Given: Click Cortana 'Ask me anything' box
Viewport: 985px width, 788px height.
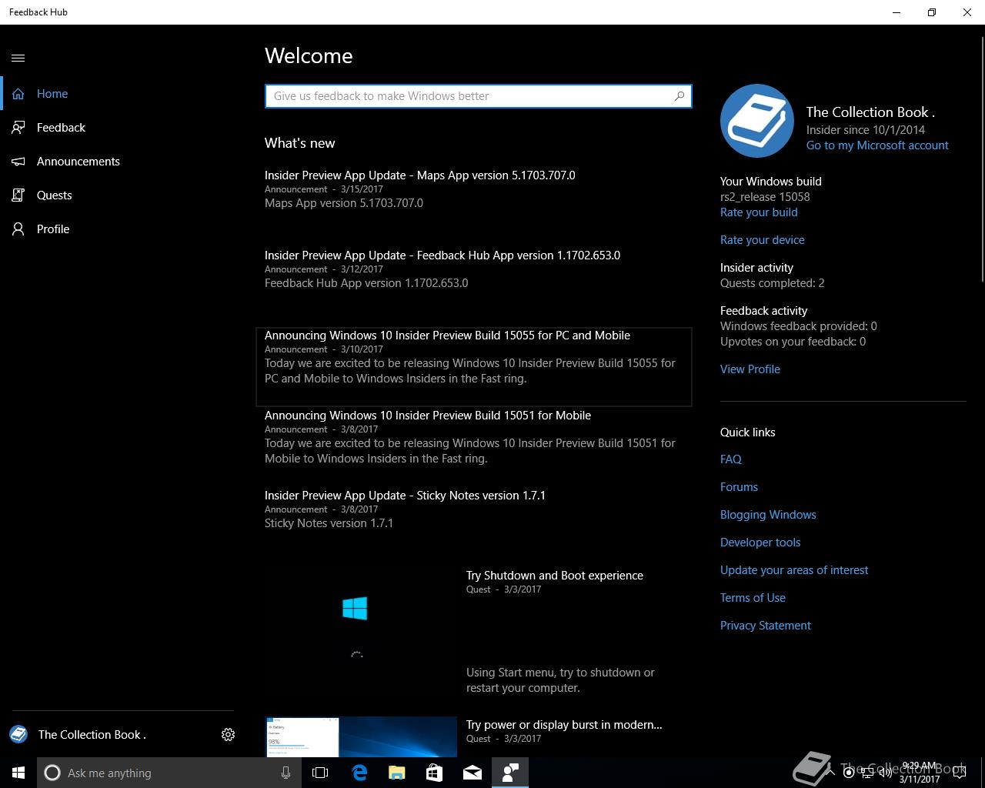Looking at the screenshot, I should (169, 773).
